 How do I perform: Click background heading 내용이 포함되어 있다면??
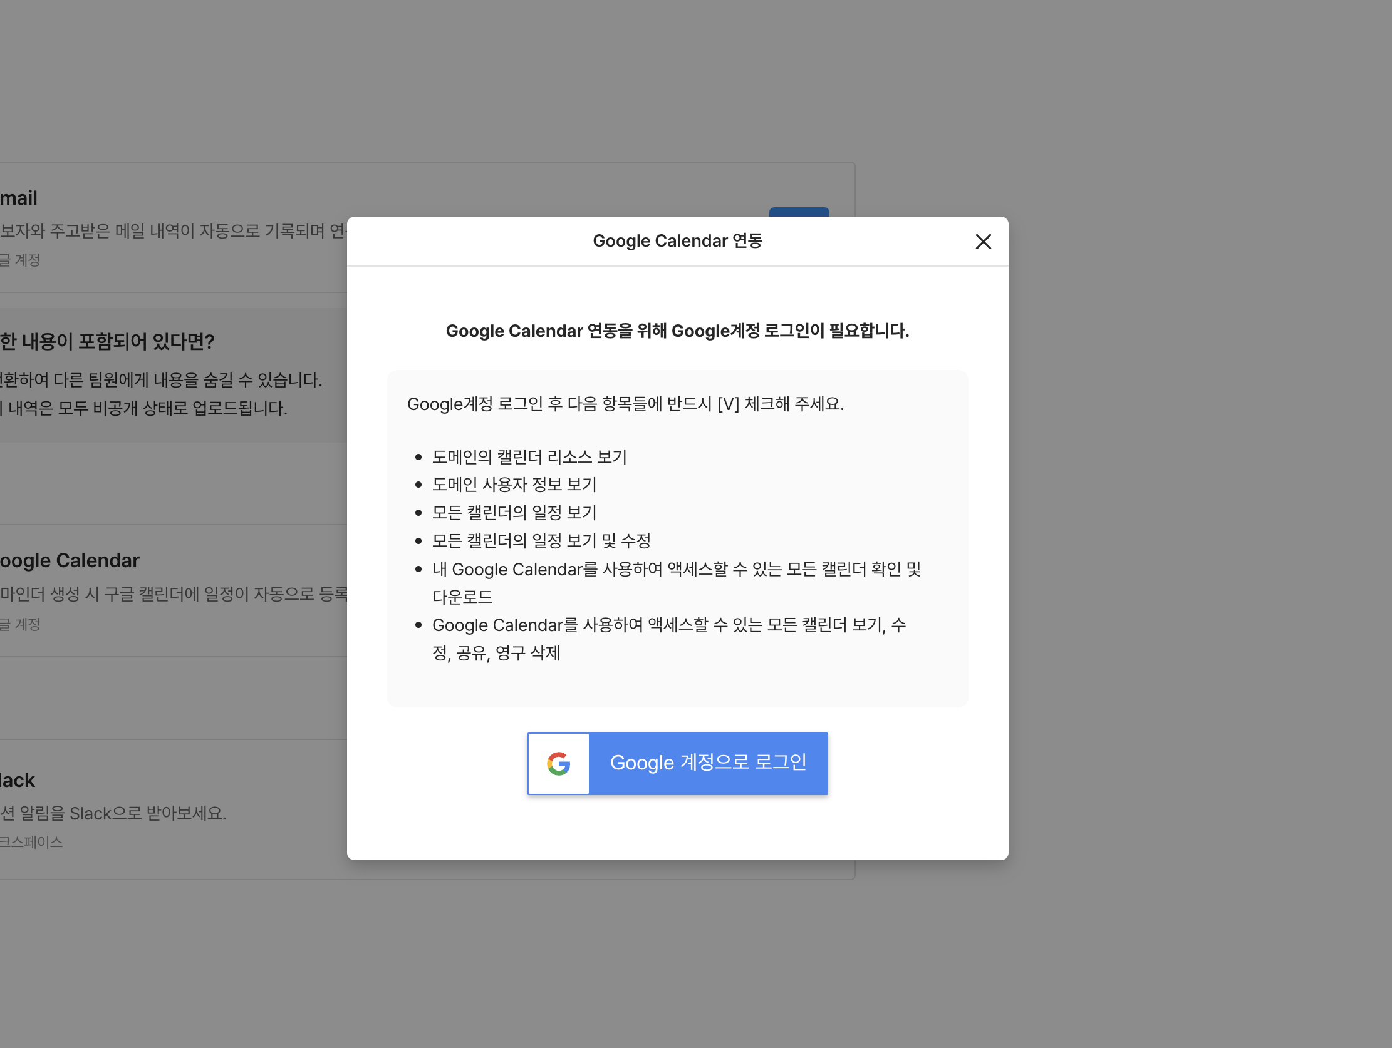[x=108, y=342]
